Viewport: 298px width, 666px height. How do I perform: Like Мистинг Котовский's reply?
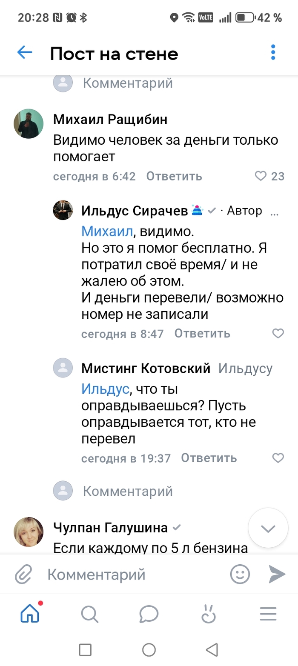278,458
